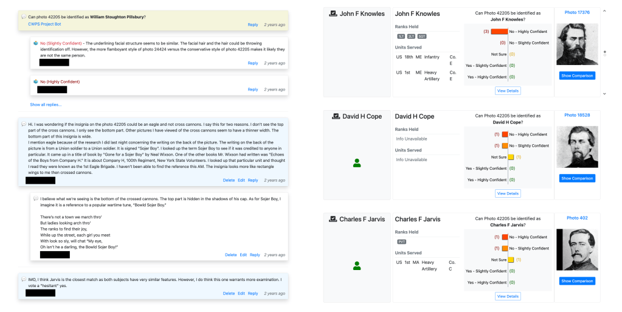
Task: Click the green user icon under Charles F Jarvis
Action: pos(357,266)
